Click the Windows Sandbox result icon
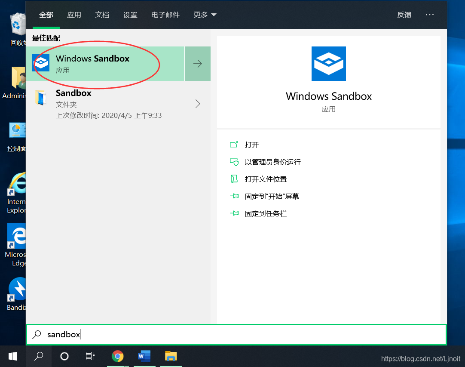 41,63
